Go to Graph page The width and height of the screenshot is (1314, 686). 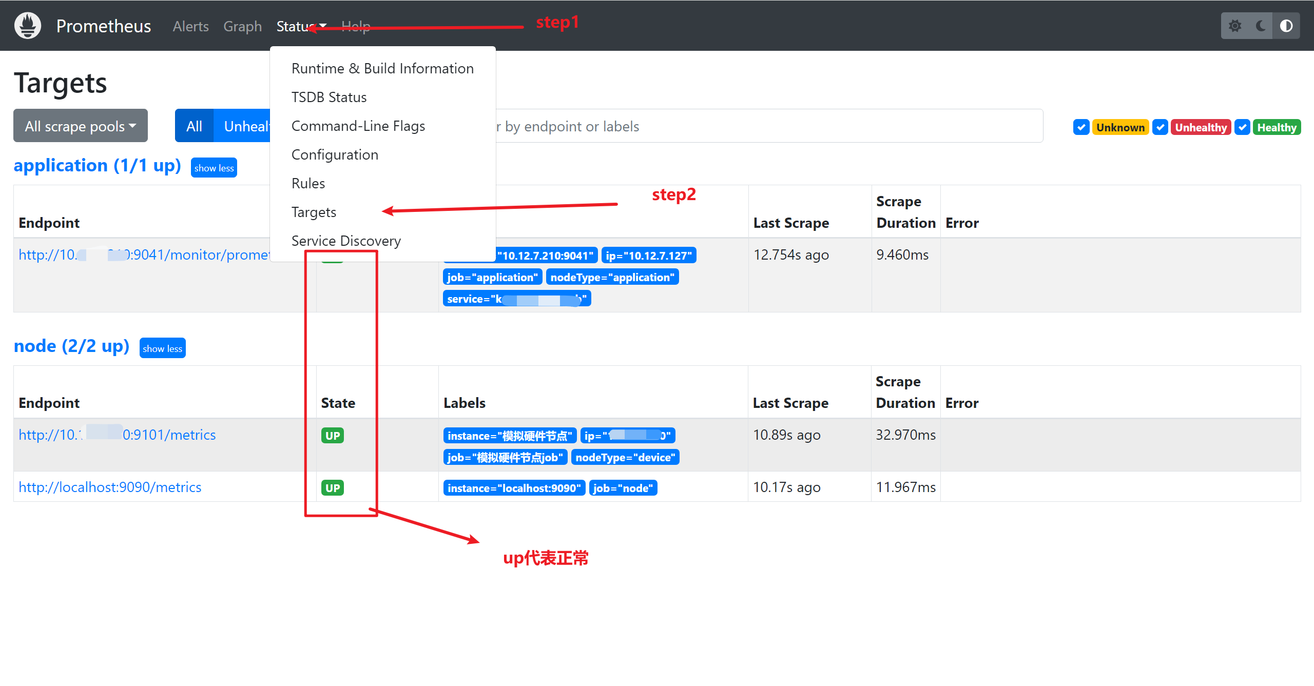[242, 26]
